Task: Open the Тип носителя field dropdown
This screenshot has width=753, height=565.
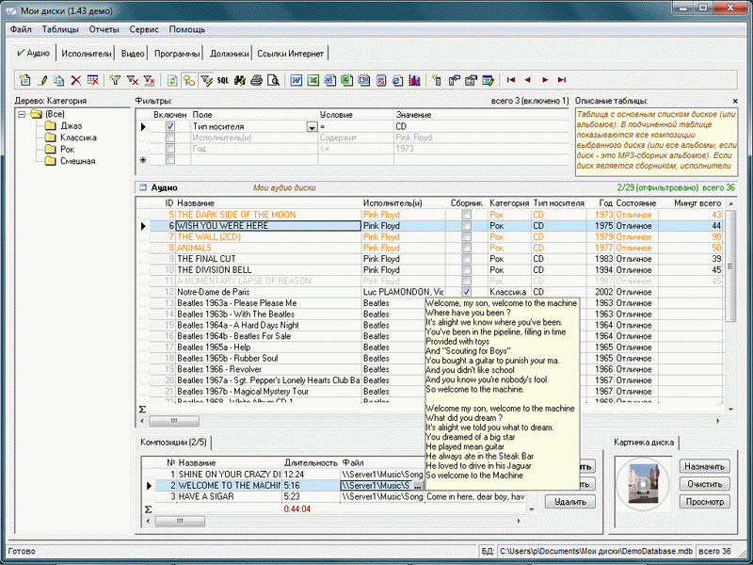Action: click(x=312, y=126)
